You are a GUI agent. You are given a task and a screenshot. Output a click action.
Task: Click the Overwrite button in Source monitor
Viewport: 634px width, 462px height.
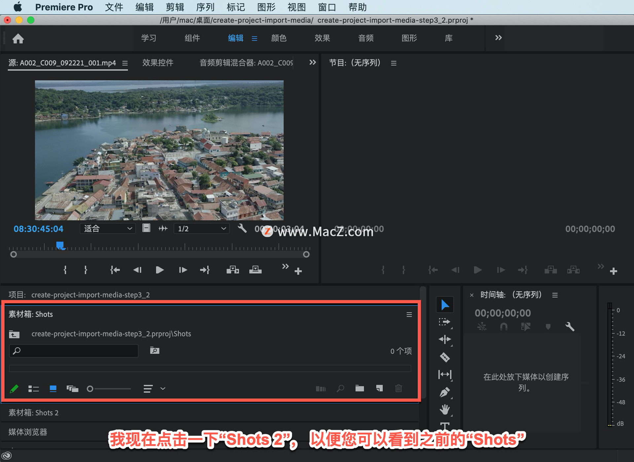[255, 270]
